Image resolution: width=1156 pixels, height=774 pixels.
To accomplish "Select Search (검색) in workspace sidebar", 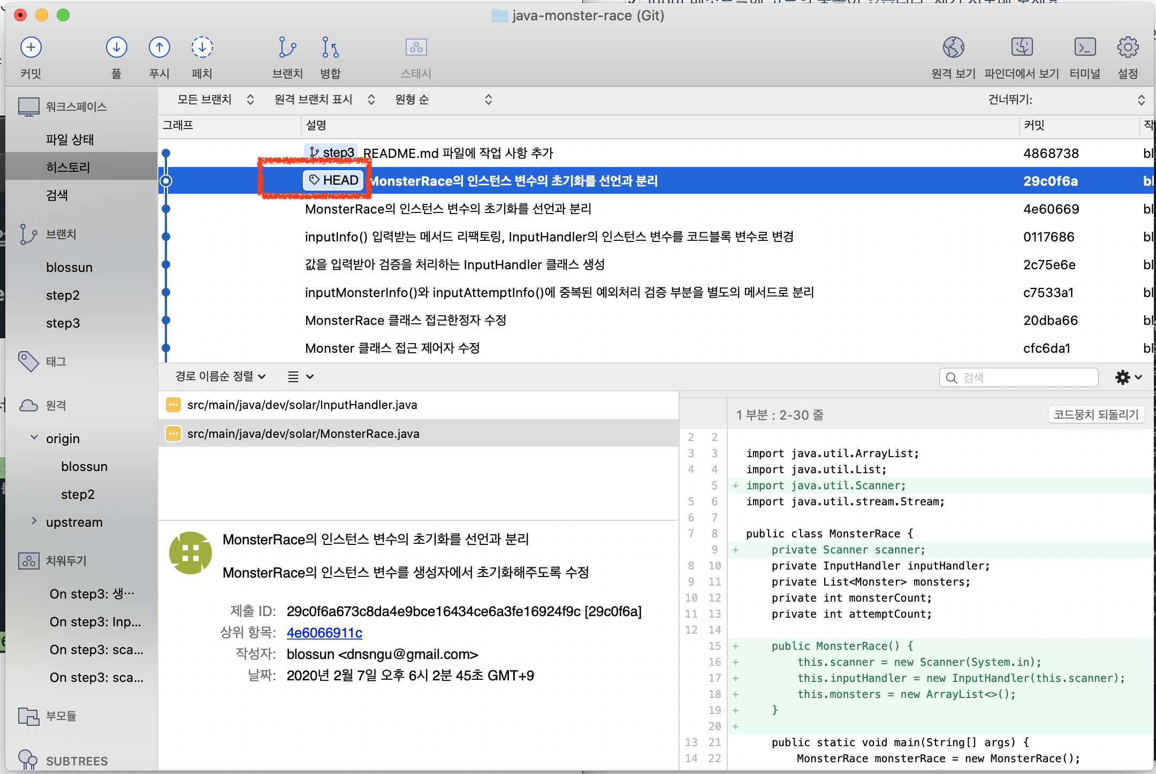I will [57, 195].
